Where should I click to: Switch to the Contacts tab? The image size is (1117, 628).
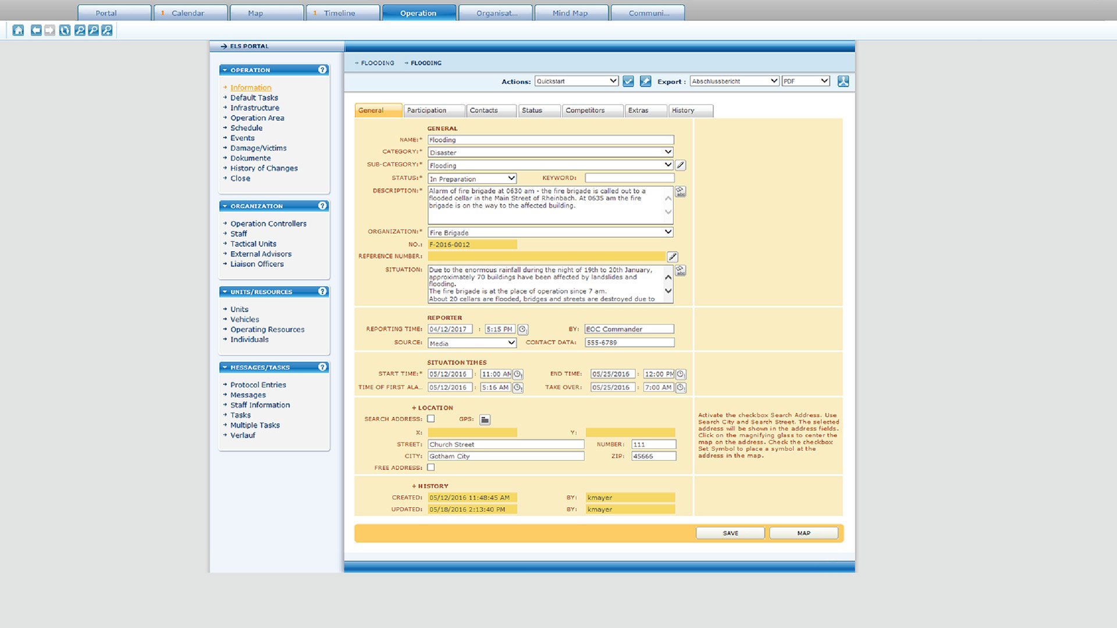[x=490, y=110]
